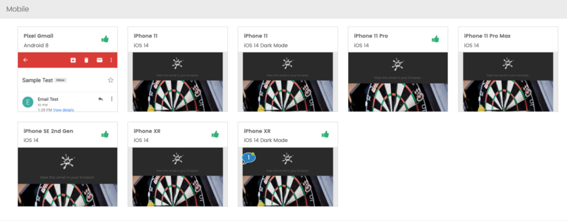Open iPhone 11 iOS 14 preview thumbnail

click(x=178, y=82)
